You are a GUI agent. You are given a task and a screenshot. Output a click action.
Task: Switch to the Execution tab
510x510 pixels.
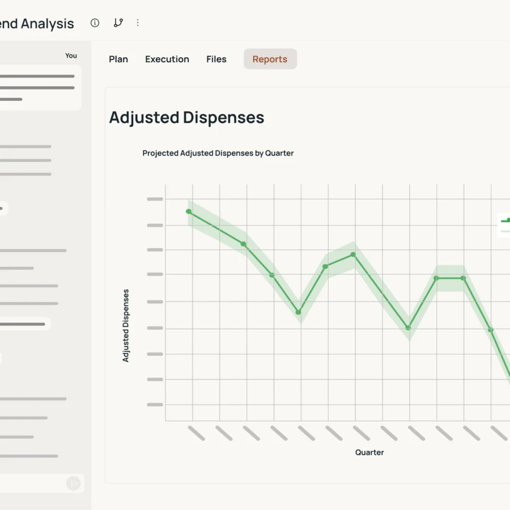coord(167,59)
